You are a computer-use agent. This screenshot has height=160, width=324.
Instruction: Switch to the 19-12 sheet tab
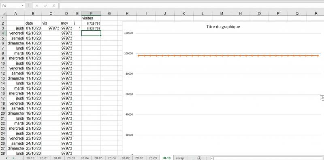pyautogui.click(x=30, y=158)
